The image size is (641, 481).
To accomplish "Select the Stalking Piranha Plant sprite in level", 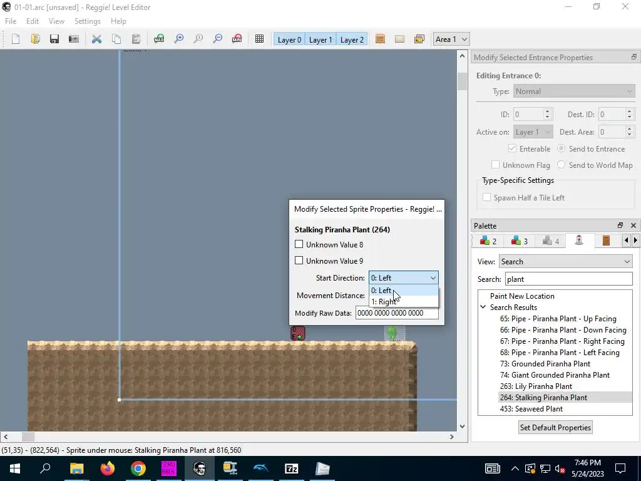I will (392, 333).
